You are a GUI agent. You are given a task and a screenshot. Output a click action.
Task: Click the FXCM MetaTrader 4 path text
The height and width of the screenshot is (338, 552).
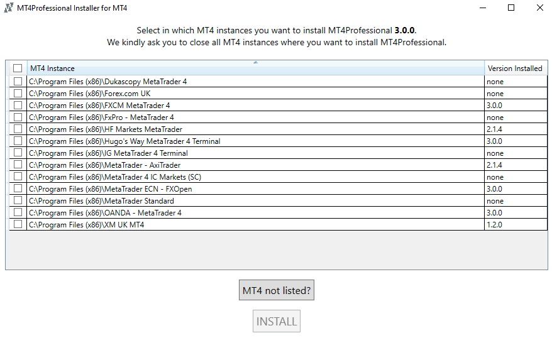coord(99,106)
